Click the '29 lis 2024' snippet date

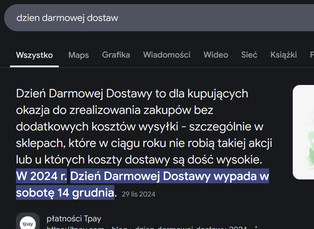[x=138, y=194]
